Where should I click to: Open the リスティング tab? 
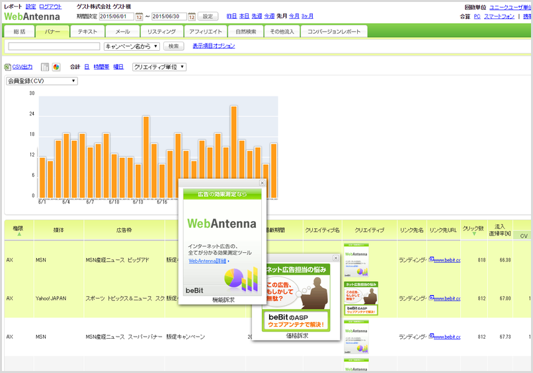pyautogui.click(x=162, y=32)
